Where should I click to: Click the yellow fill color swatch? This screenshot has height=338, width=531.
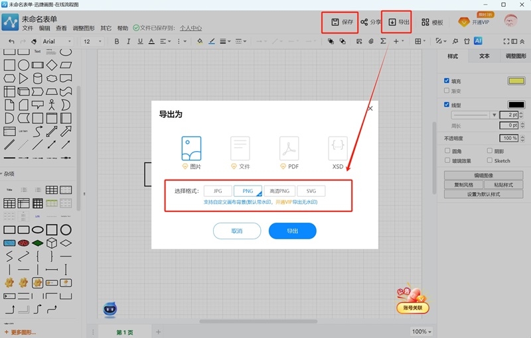516,81
